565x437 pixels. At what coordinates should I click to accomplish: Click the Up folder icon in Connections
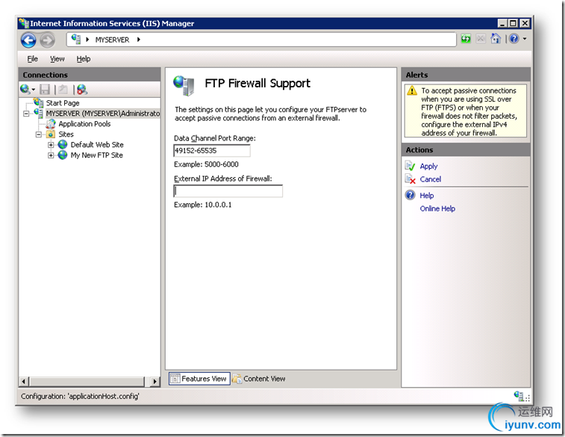(63, 89)
